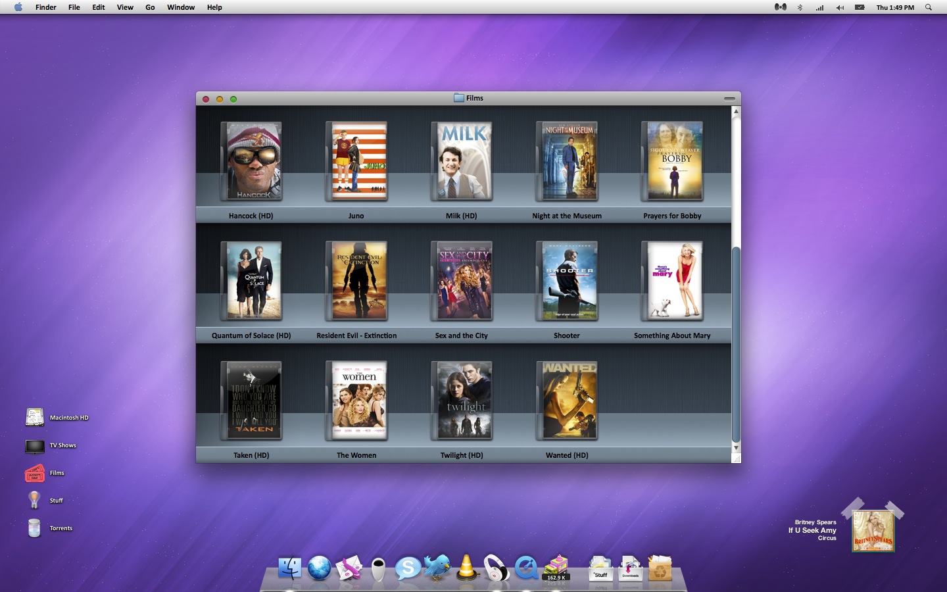The image size is (947, 592).
Task: Click the Films window vertical scroll thumb
Action: (x=736, y=344)
